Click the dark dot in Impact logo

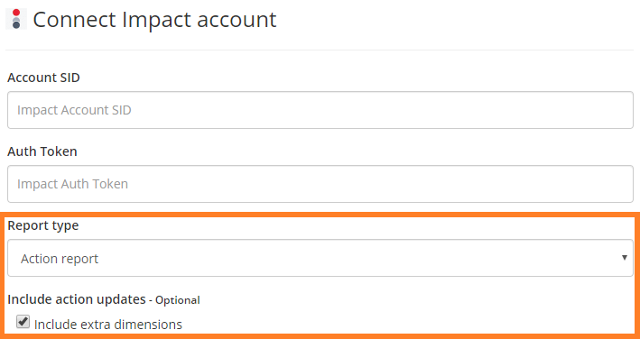[16, 25]
